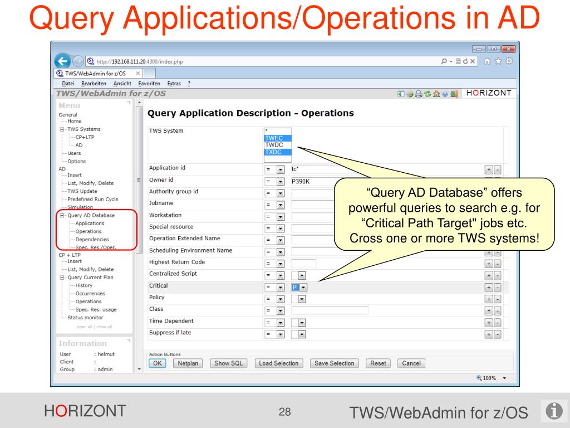The height and width of the screenshot is (428, 570).
Task: Open the Centralized Script value dropdown
Action: (302, 275)
